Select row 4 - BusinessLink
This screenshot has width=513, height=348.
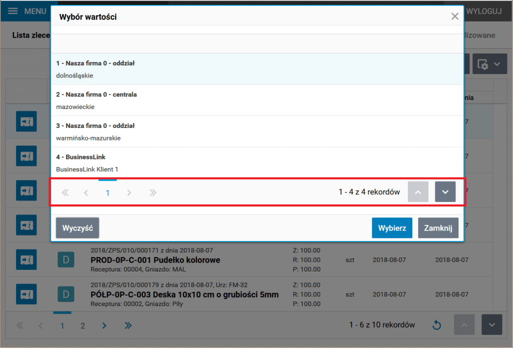pyautogui.click(x=257, y=163)
